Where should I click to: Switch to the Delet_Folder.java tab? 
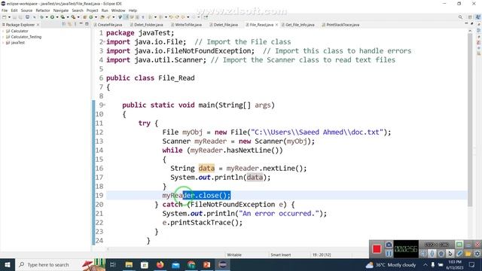(147, 25)
